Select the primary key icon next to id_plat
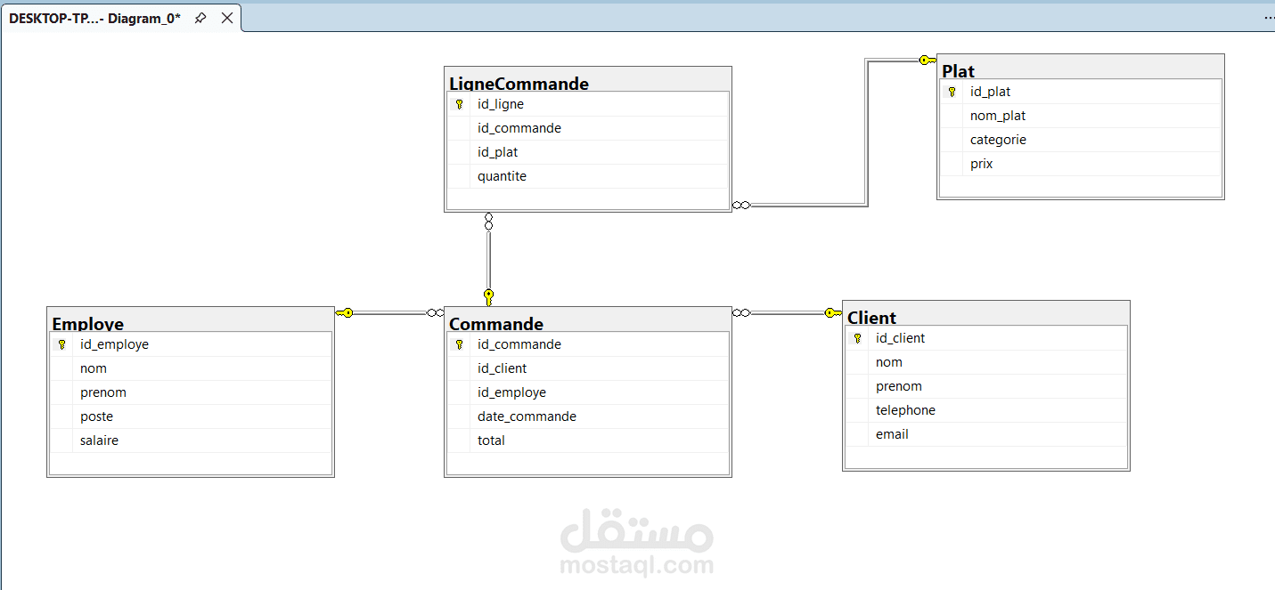The height and width of the screenshot is (590, 1275). click(x=952, y=91)
